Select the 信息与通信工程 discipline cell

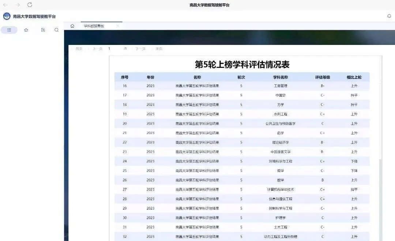(281, 199)
